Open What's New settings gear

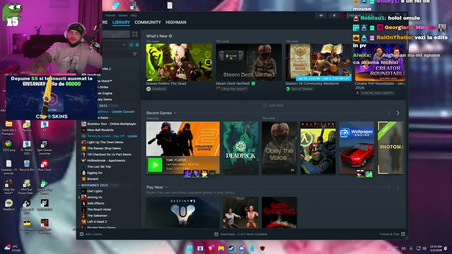click(x=170, y=36)
